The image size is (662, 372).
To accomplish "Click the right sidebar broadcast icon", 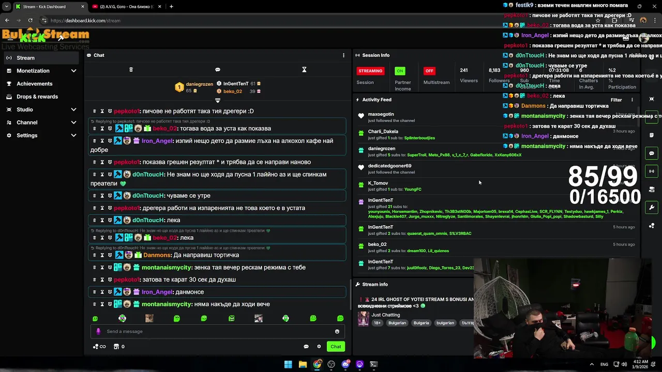I will (652, 171).
